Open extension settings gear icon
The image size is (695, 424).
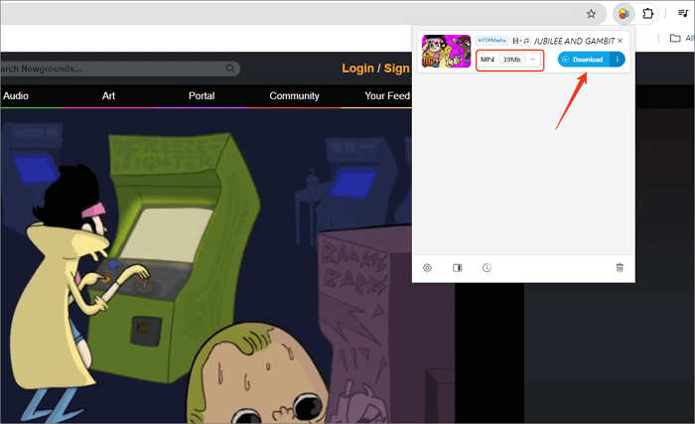(x=427, y=268)
